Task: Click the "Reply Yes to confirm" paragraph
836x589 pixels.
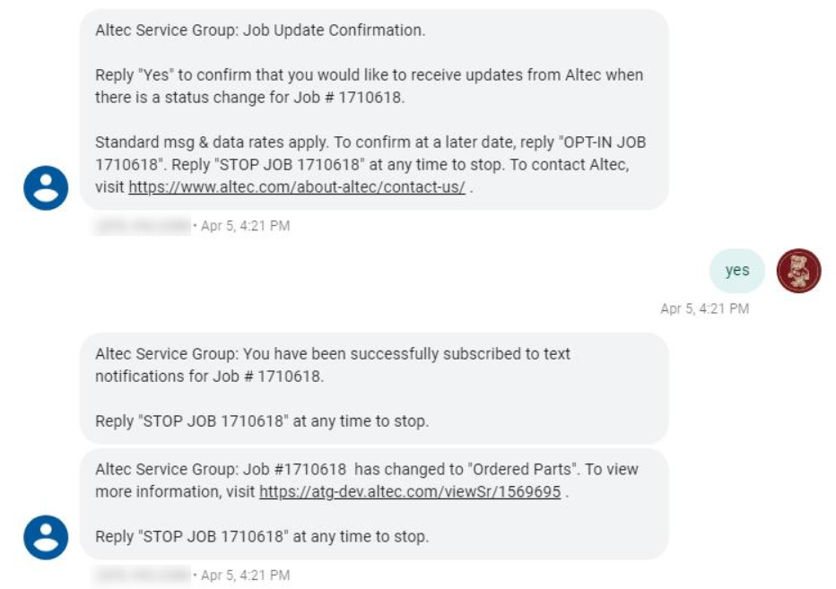Action: coord(369,86)
